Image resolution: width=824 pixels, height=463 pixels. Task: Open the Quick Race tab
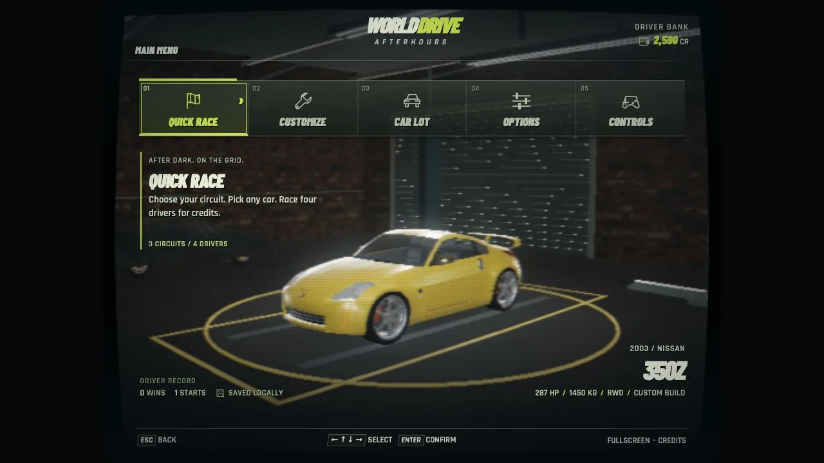click(x=193, y=109)
